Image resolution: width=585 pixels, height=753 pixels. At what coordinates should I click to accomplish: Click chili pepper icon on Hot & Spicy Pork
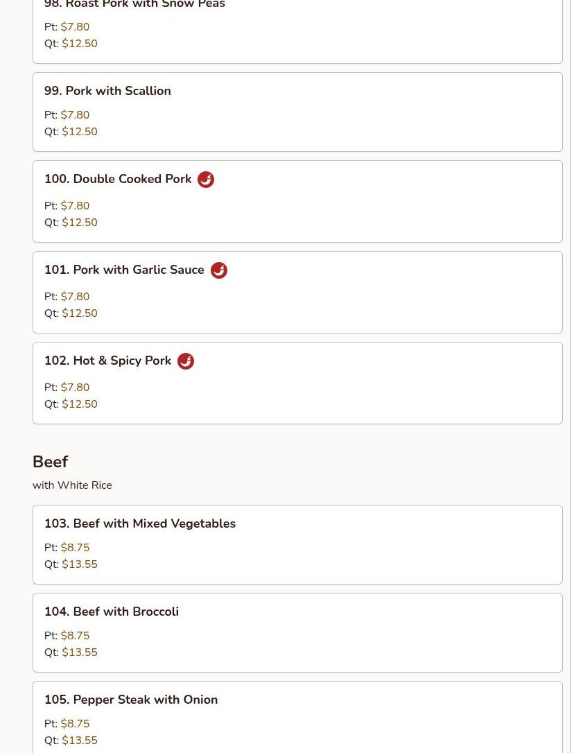point(186,361)
